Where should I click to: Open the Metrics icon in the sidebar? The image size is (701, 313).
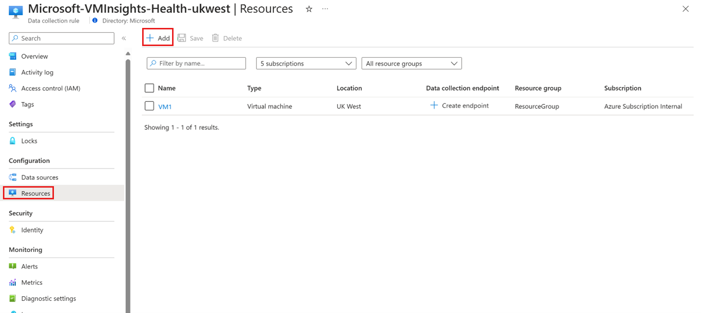12,282
